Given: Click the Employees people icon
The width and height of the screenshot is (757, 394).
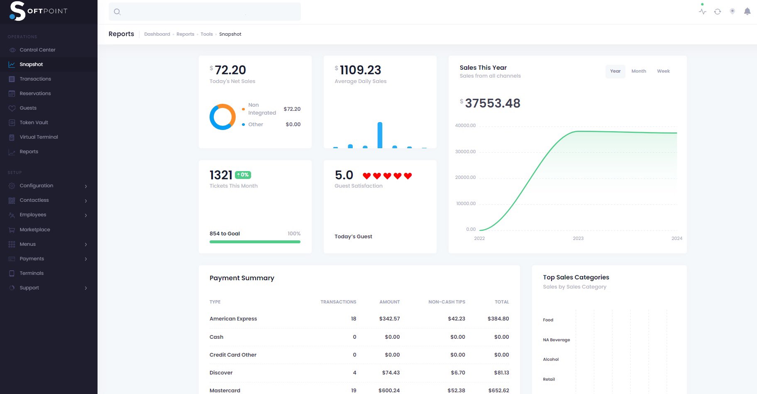Looking at the screenshot, I should pyautogui.click(x=12, y=215).
